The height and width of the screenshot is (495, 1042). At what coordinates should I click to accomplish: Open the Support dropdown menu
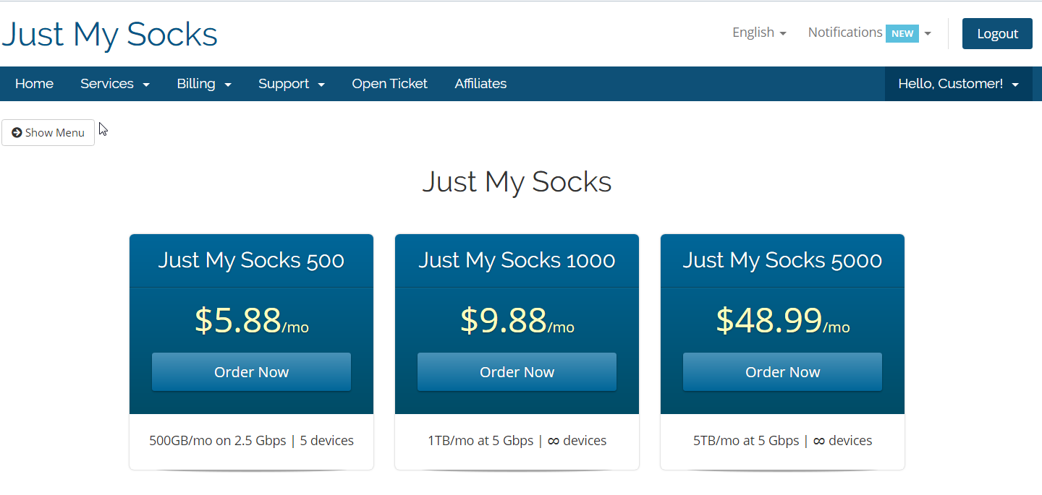tap(291, 84)
